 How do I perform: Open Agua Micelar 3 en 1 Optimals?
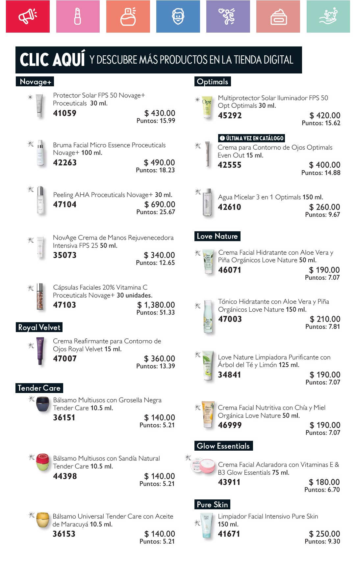click(270, 197)
